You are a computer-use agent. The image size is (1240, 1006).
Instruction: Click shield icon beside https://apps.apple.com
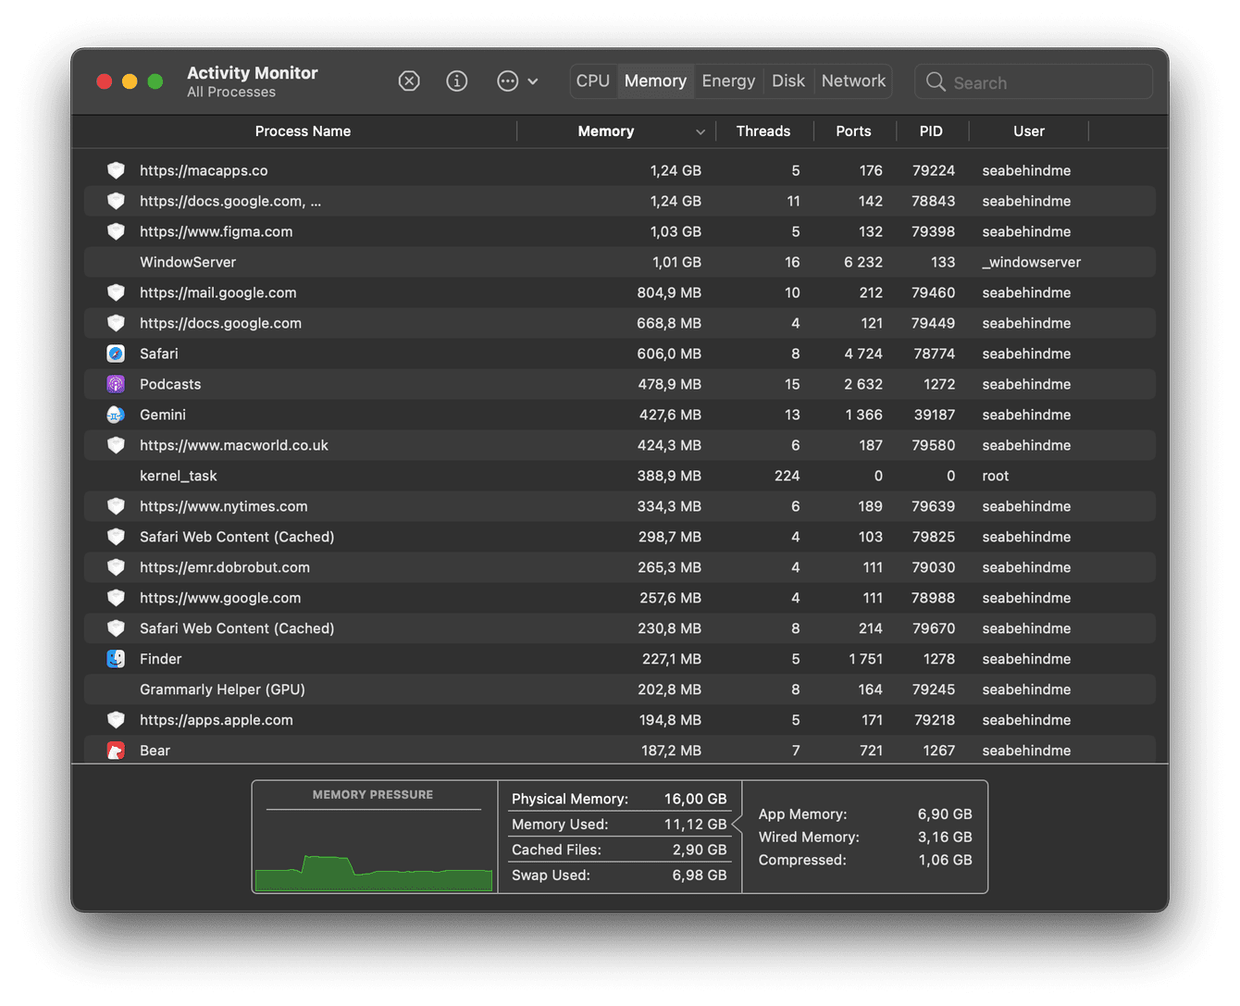[x=116, y=720]
